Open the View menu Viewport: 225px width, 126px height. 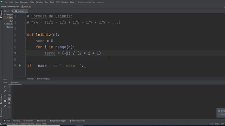pyautogui.click(x=17, y=2)
